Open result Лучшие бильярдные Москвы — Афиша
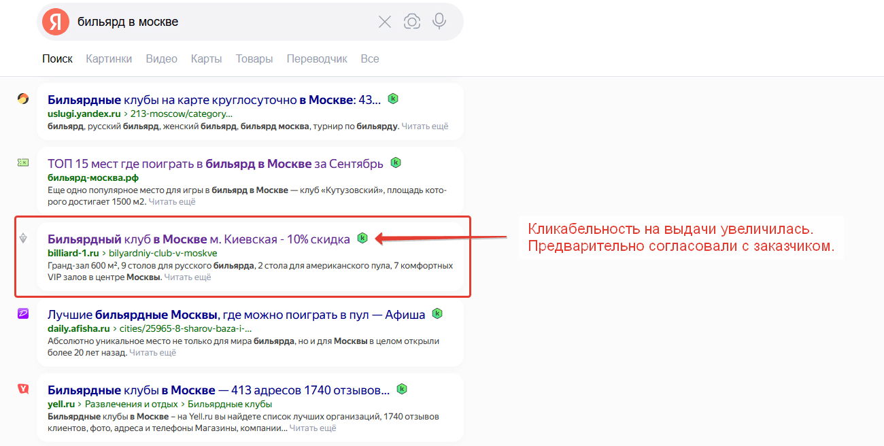The width and height of the screenshot is (884, 446). 236,314
